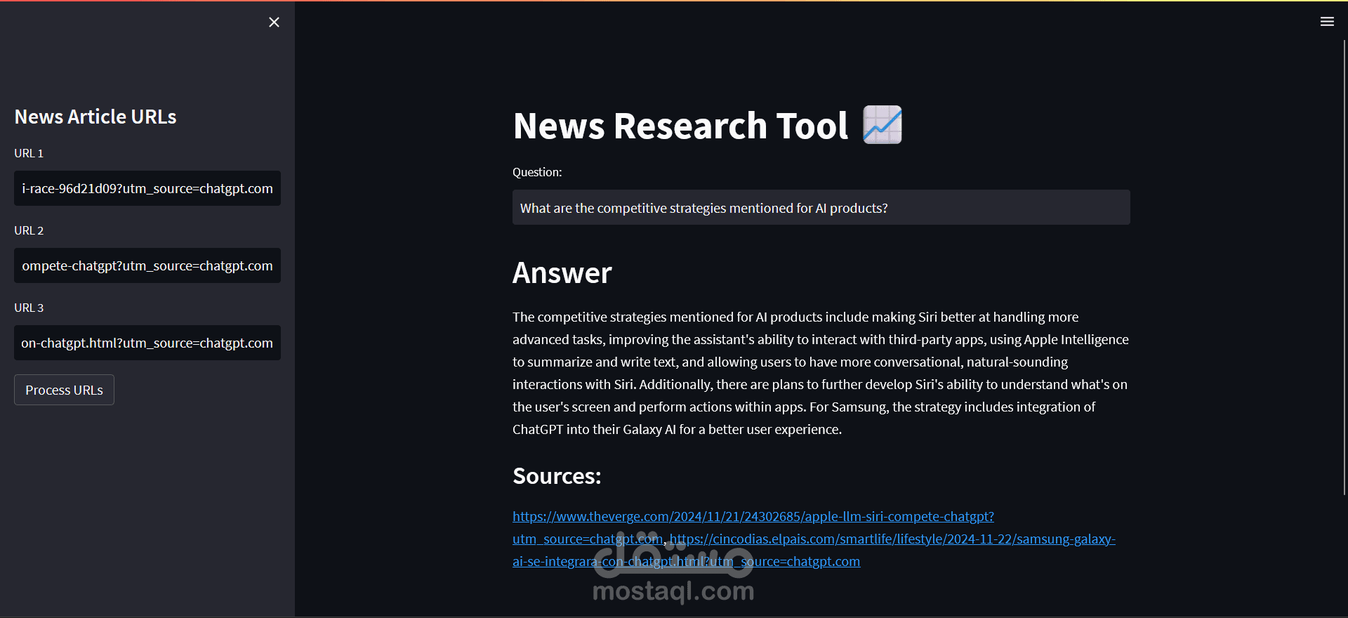Click the chart emoji beside the title
Screen dimensions: 1348x618
(883, 125)
